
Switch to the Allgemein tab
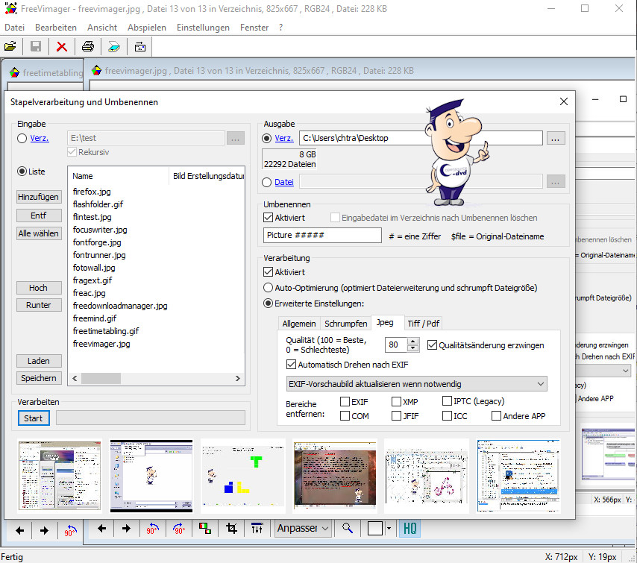[x=299, y=324]
